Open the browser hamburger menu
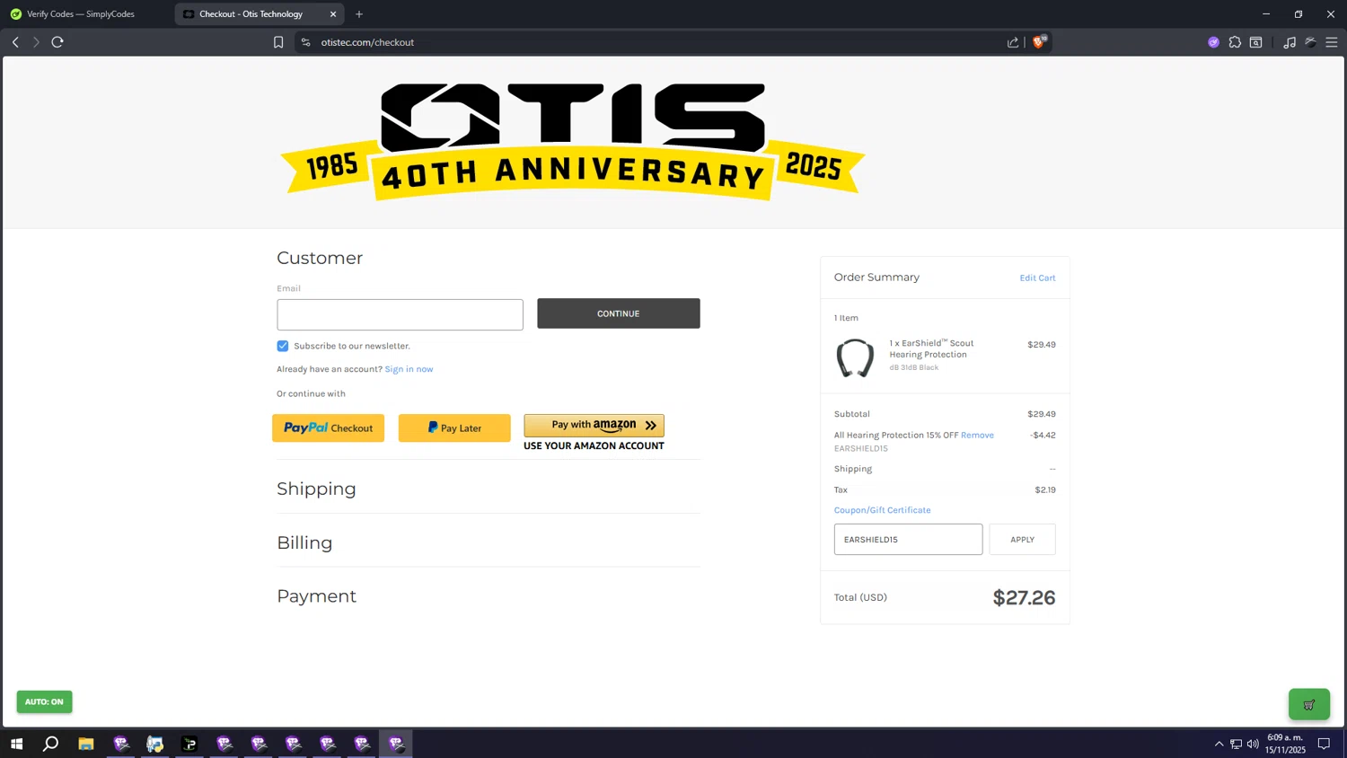The image size is (1347, 758). (x=1332, y=42)
